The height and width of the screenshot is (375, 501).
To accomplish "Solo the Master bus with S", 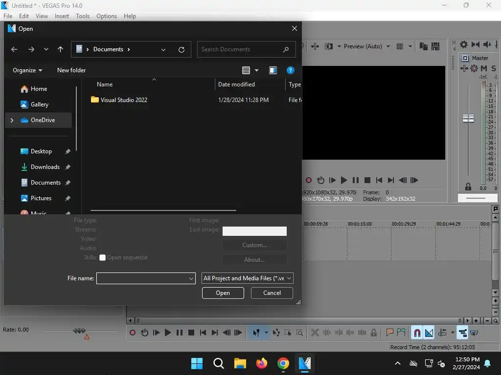I will pos(494,68).
